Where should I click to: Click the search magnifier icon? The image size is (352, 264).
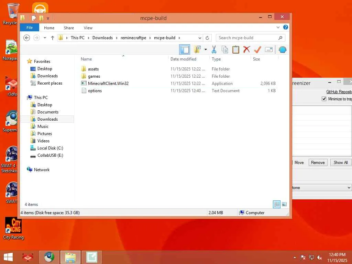pyautogui.click(x=280, y=38)
